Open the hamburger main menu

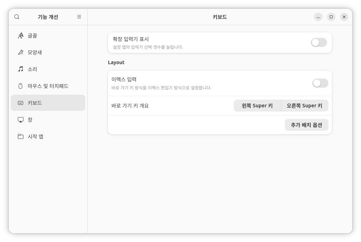[x=79, y=17]
